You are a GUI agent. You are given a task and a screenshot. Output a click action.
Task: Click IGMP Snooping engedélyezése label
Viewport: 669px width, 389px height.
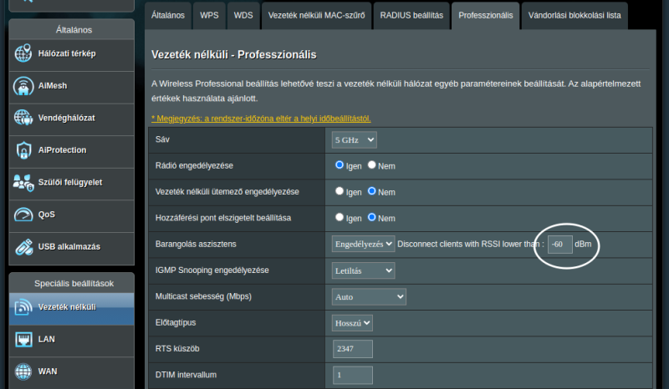coord(212,270)
